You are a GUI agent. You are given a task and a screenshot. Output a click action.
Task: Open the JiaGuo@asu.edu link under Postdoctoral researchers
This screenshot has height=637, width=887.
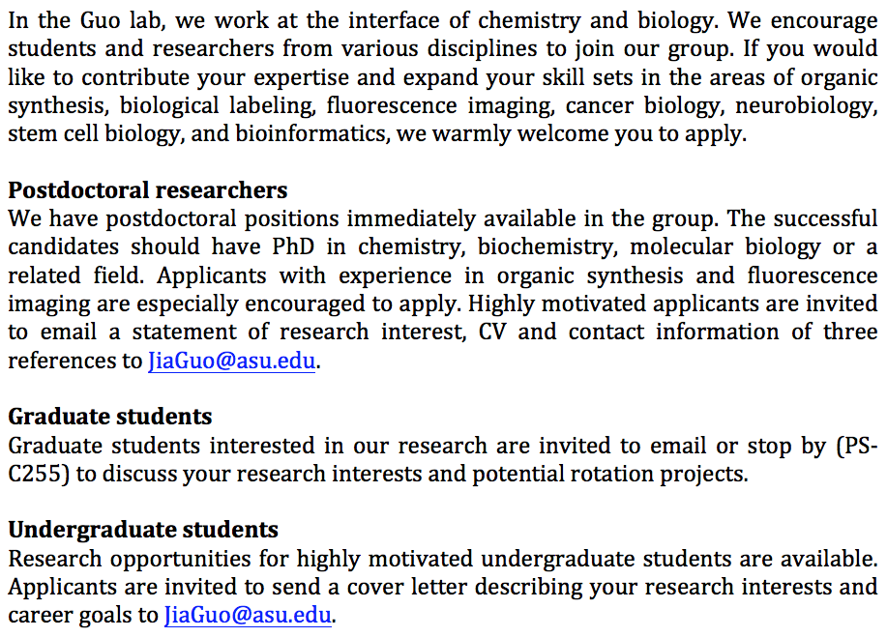click(x=232, y=362)
